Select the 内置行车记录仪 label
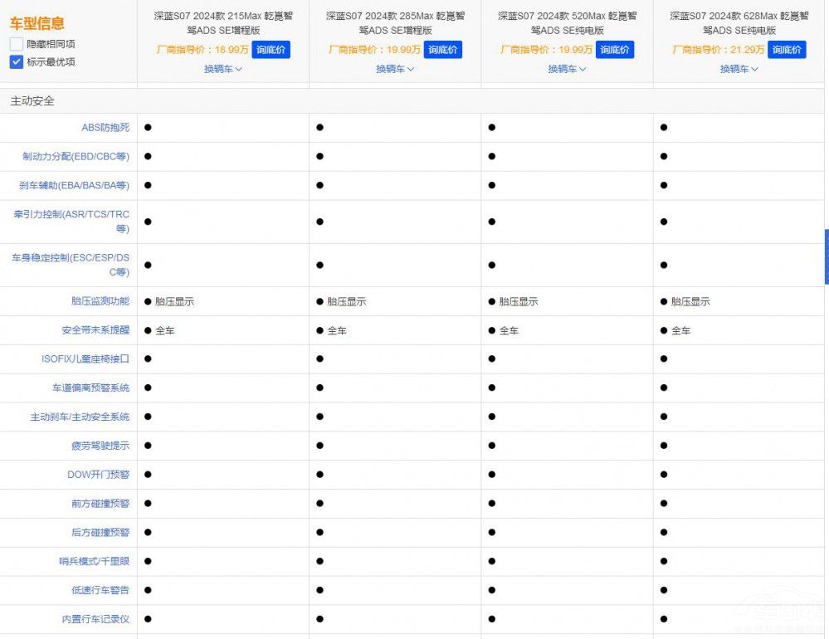Viewport: 829px width, 639px height. [x=95, y=619]
